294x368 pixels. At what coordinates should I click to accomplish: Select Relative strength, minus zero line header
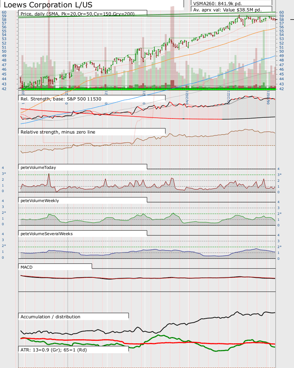pyautogui.click(x=58, y=132)
